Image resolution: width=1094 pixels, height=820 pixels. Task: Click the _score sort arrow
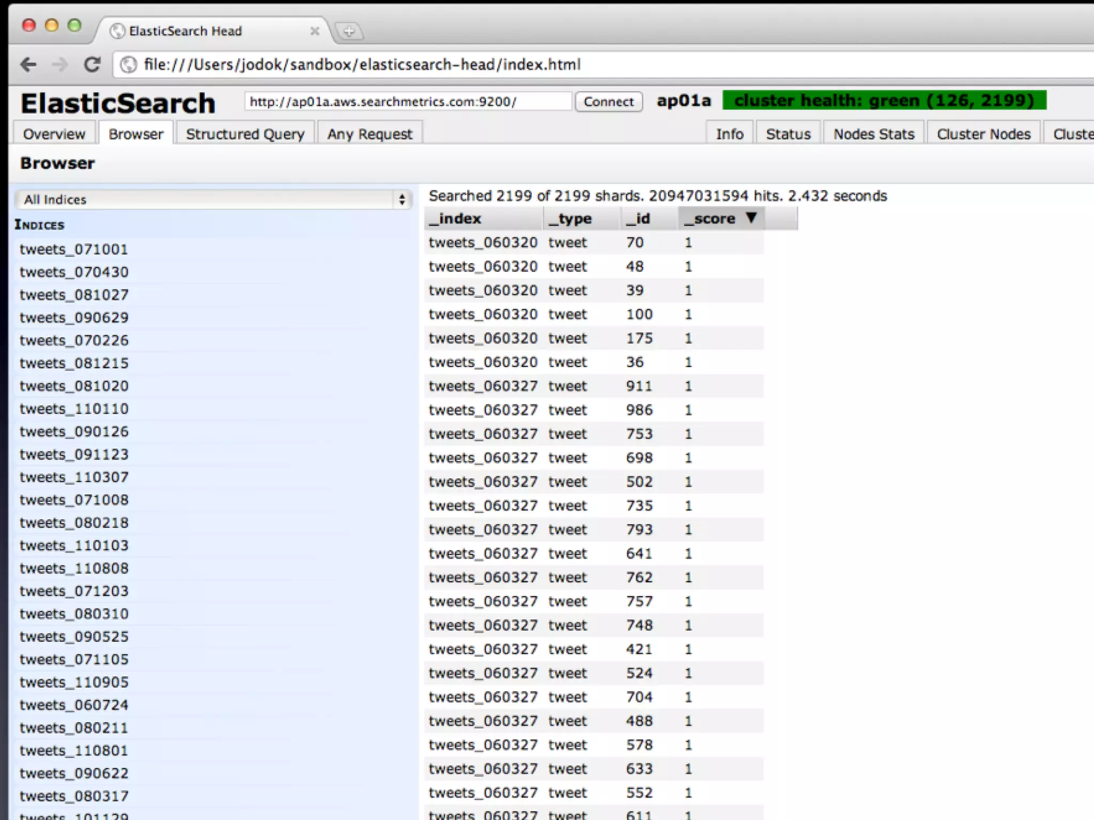tap(751, 218)
